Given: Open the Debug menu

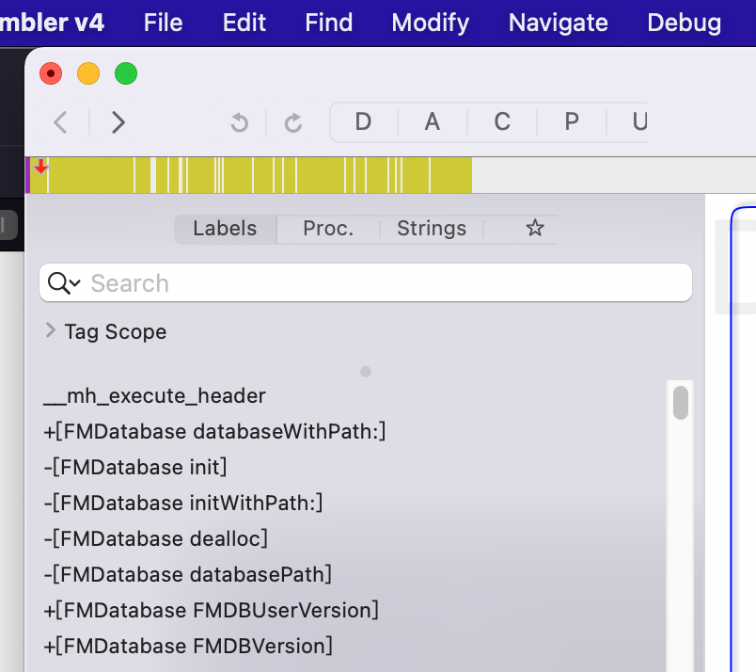Looking at the screenshot, I should [685, 23].
